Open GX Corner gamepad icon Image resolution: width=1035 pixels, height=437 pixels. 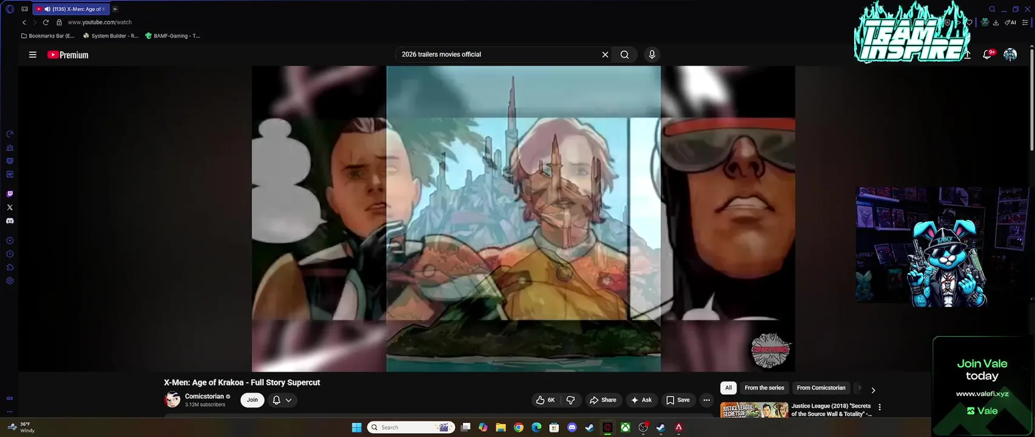(24, 9)
